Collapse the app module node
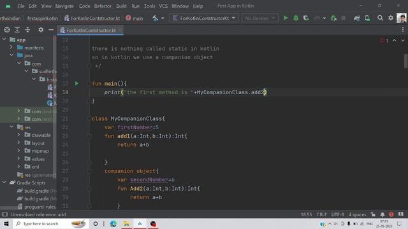Image resolution: width=408 pixels, height=229 pixels. tap(4, 39)
